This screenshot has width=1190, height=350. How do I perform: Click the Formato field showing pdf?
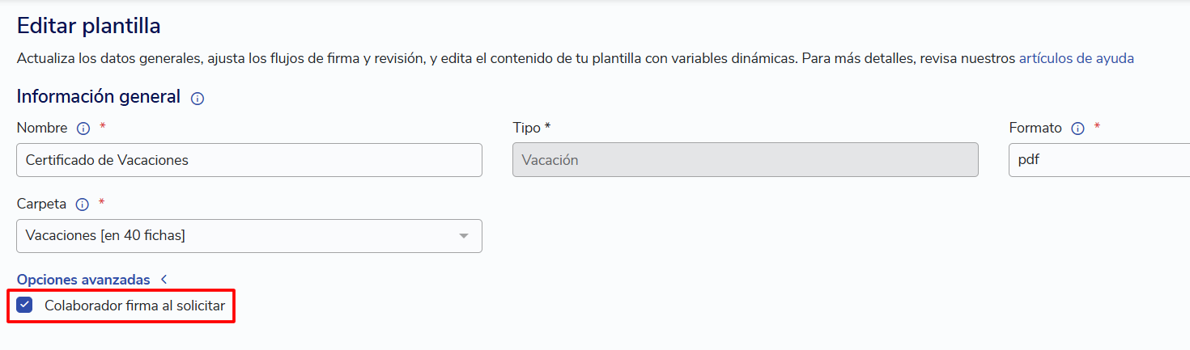tap(1099, 160)
